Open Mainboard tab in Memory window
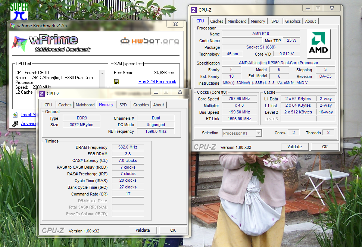This screenshot has width=362, height=247. (85, 105)
